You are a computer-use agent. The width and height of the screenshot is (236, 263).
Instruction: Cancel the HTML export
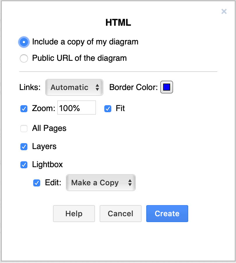[120, 214]
